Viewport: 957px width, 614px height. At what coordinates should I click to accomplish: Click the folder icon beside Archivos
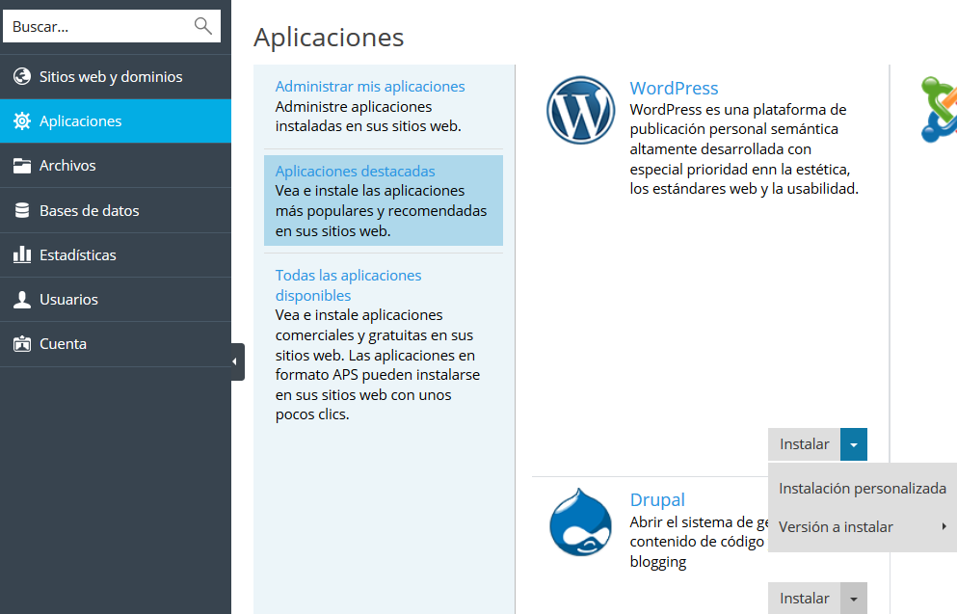pos(21,166)
